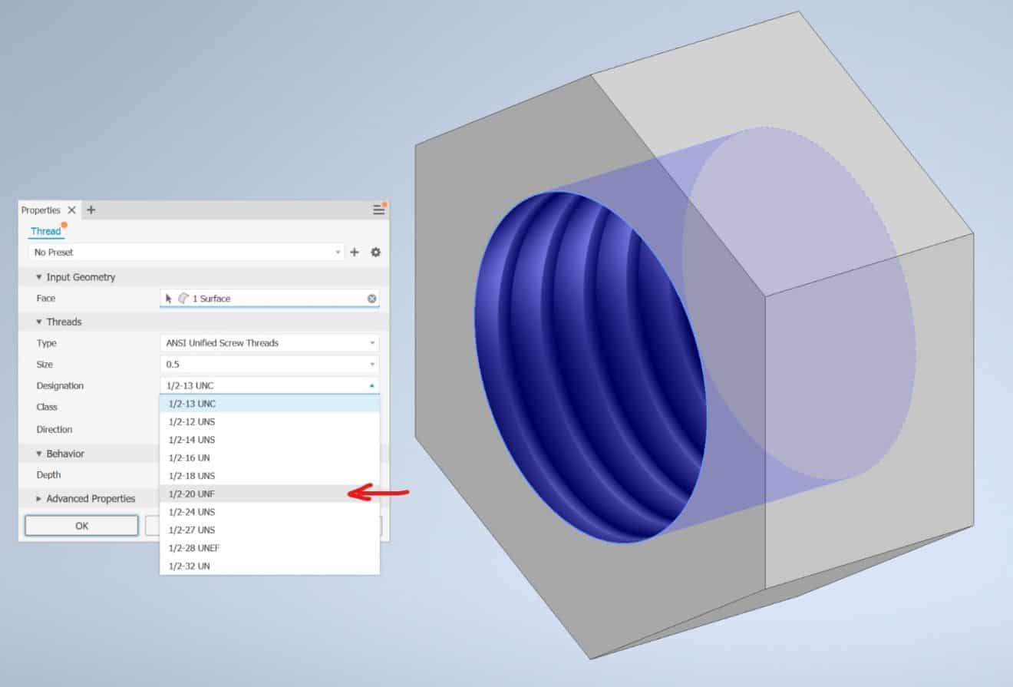Open the thread Type dropdown
Viewport: 1013px width, 687px height.
coord(269,343)
